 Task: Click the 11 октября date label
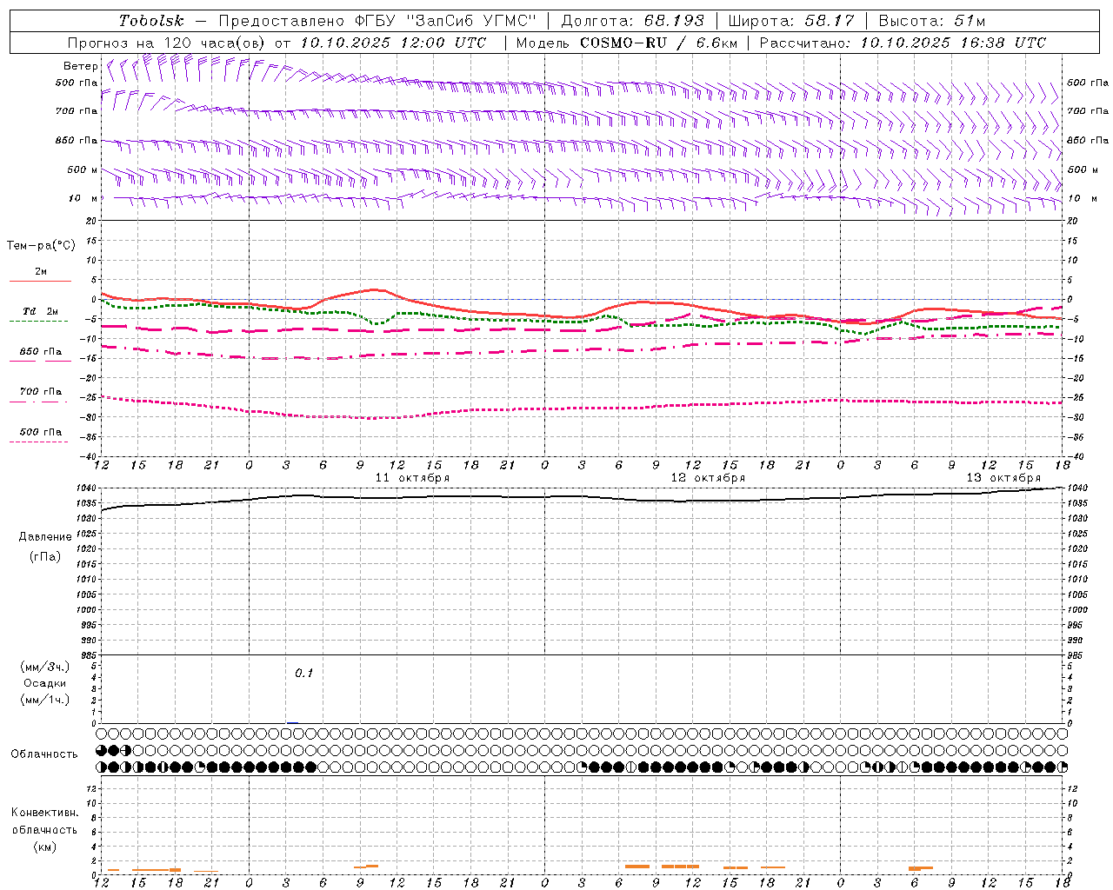(x=412, y=478)
